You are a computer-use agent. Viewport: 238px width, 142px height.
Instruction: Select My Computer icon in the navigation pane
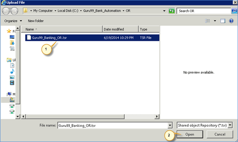tap(9, 94)
